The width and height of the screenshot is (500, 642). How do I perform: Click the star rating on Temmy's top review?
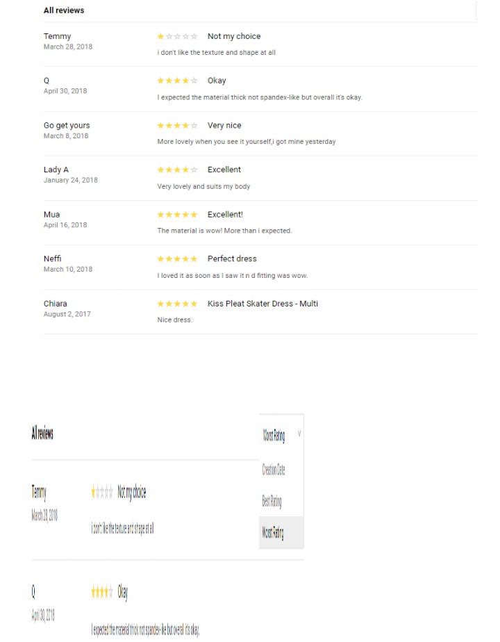177,36
